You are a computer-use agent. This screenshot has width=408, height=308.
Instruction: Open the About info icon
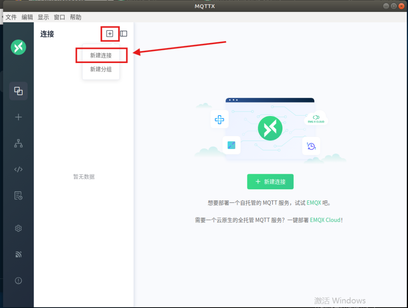[x=18, y=281]
